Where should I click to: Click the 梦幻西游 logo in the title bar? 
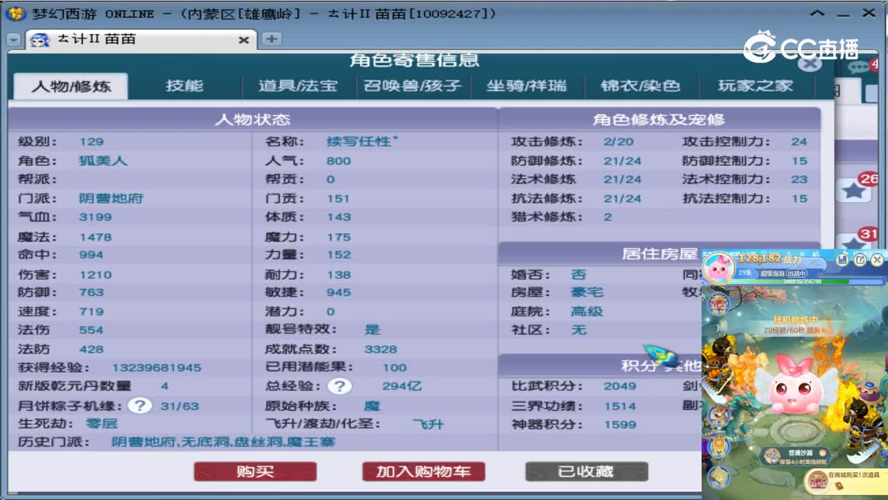[x=15, y=13]
